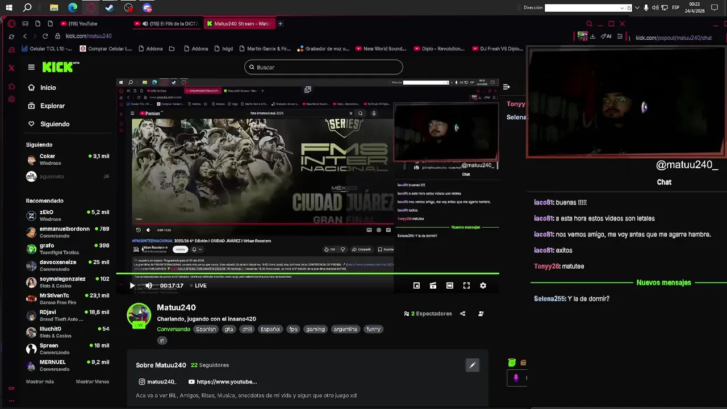Open the Opera AI button
Viewport: 727px width, 409px height.
607,36
